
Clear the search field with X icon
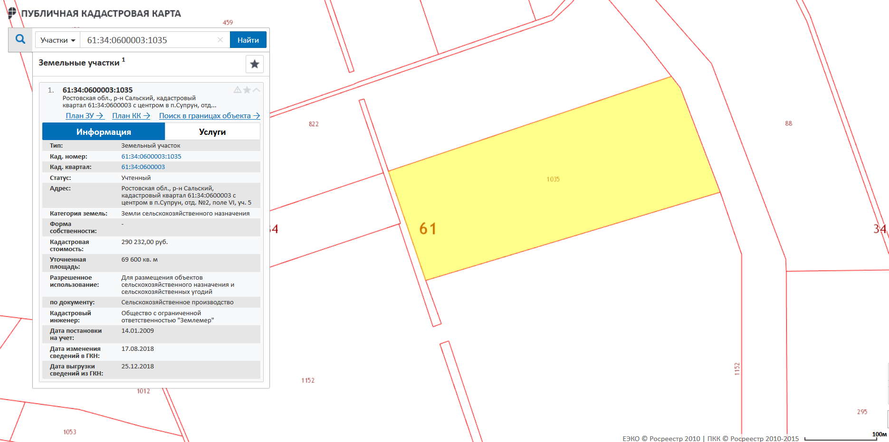(220, 40)
